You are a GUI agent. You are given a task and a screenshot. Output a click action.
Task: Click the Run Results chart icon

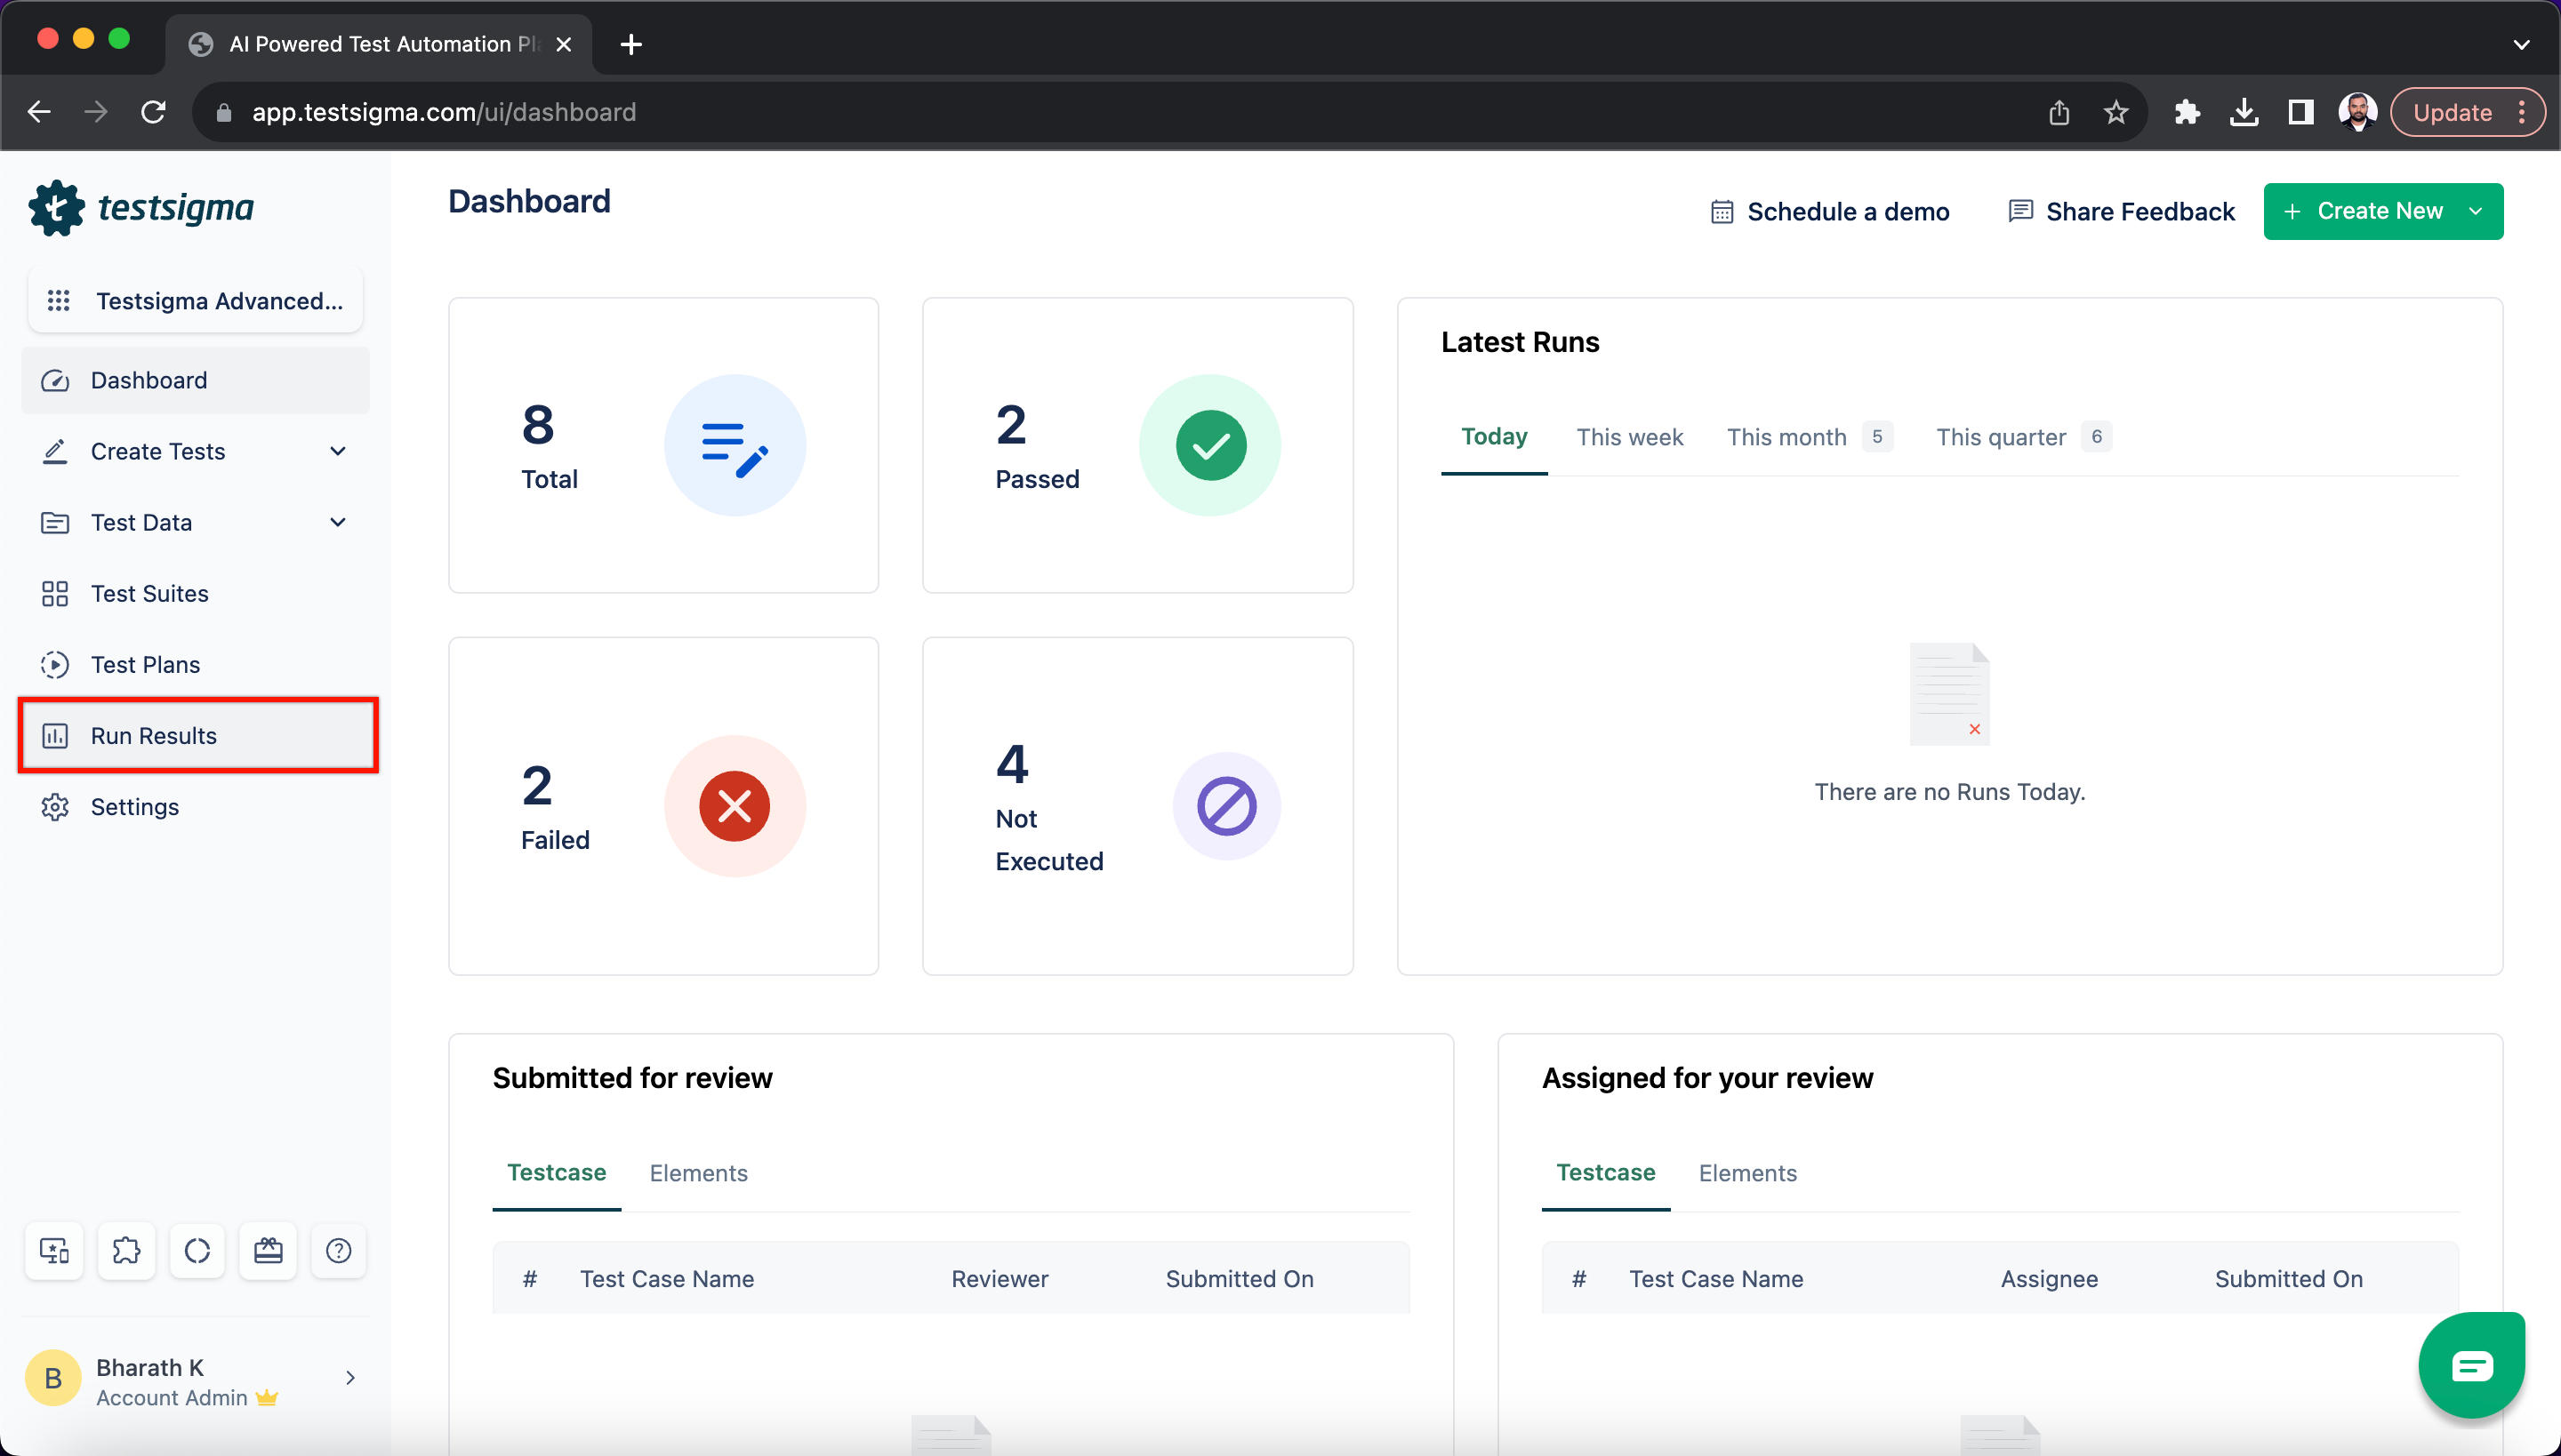click(55, 735)
